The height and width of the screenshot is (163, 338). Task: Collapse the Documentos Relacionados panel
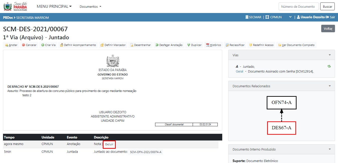tap(330, 86)
